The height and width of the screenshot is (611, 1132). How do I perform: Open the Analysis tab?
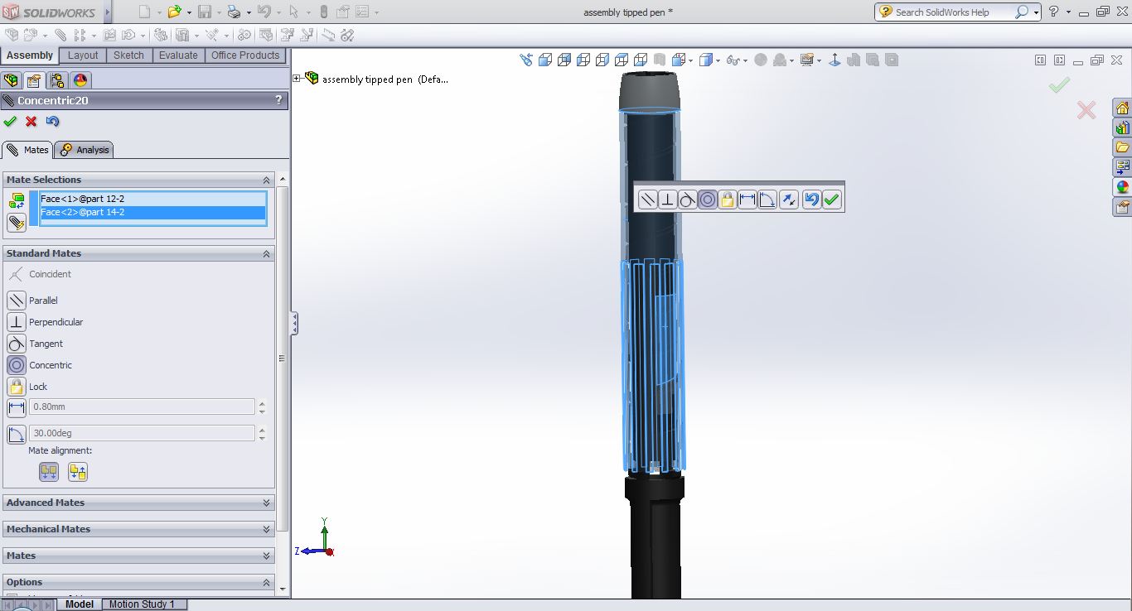[85, 150]
